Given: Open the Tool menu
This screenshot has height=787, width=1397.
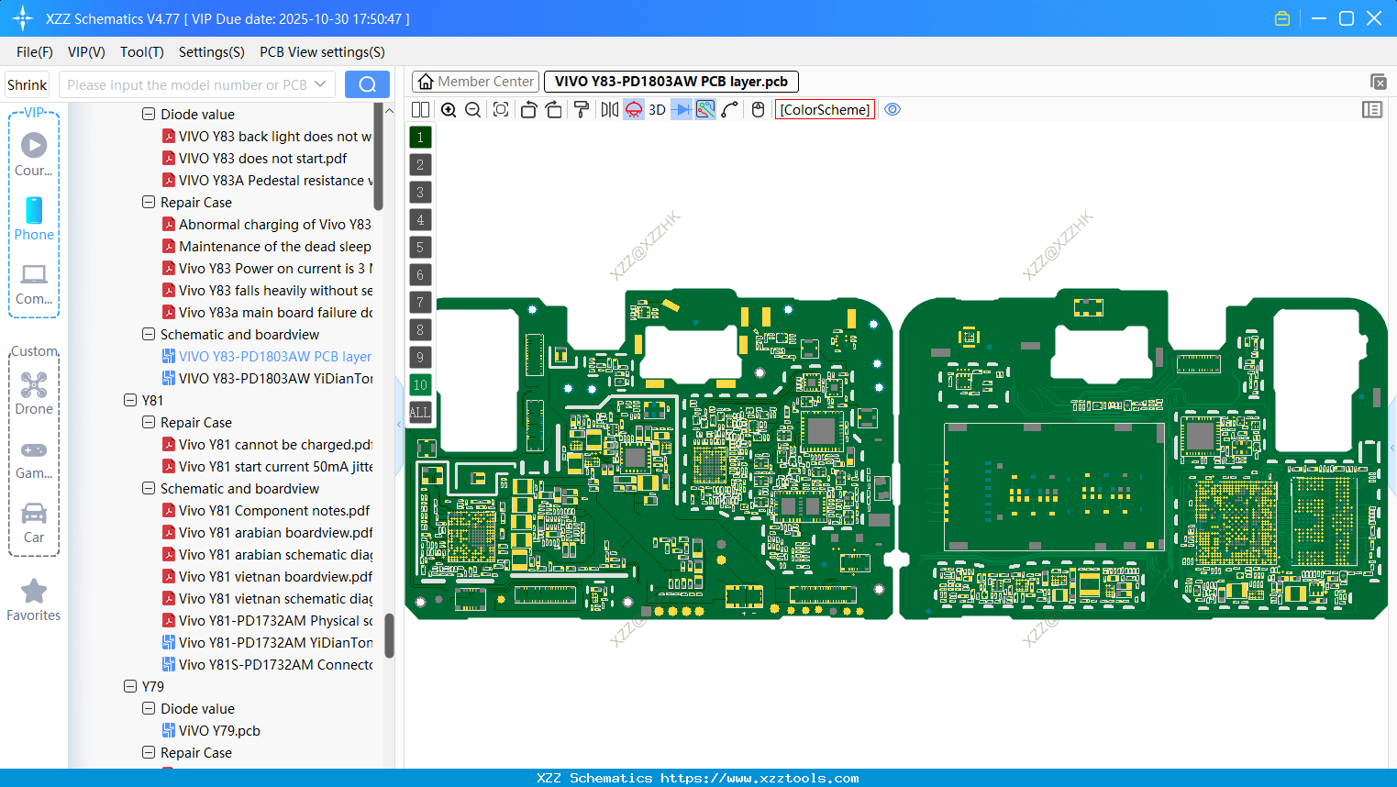Looking at the screenshot, I should 141,52.
